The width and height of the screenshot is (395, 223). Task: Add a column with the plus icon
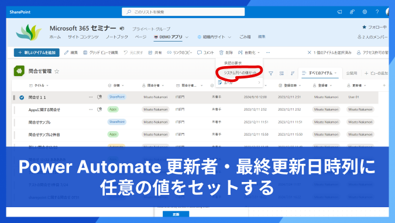click(x=384, y=85)
